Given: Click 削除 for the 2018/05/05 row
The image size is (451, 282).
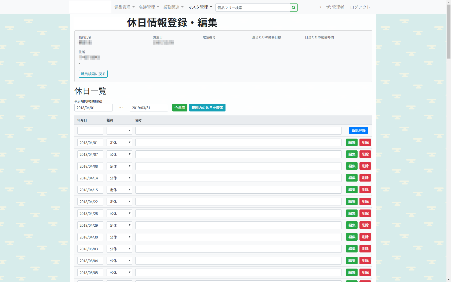Looking at the screenshot, I should (x=365, y=272).
